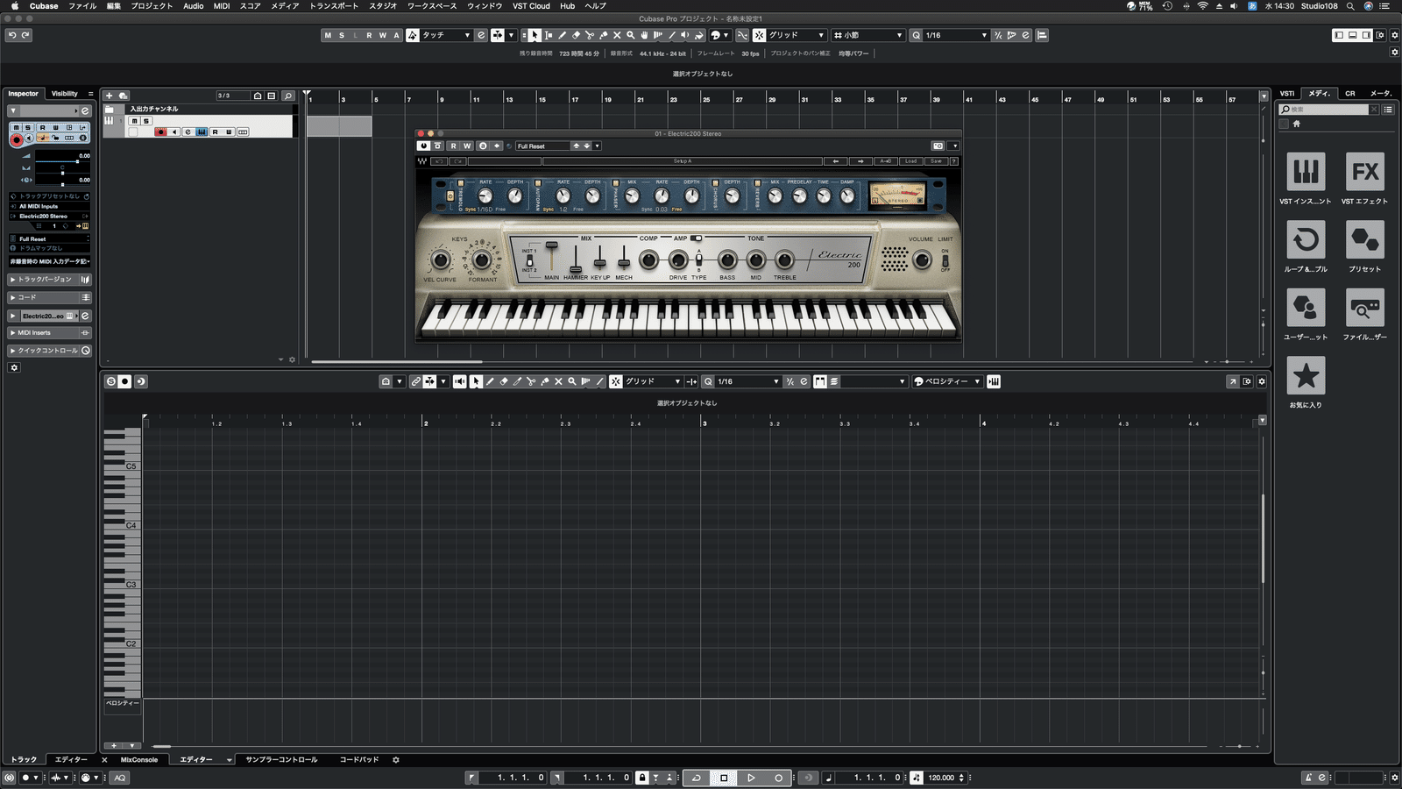Toggle global Solo S in project toolbar

pyautogui.click(x=342, y=35)
